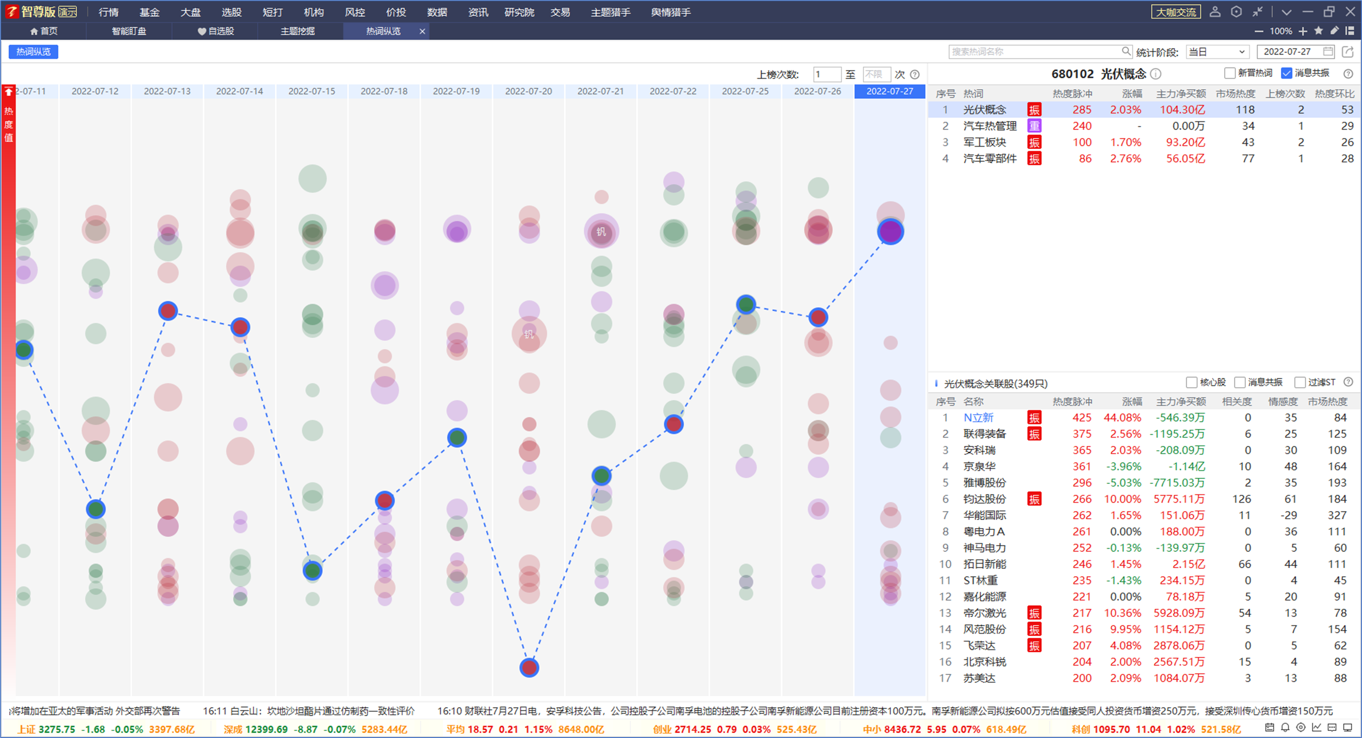
Task: Select the 2022-07-20 date column header
Action: (x=528, y=92)
